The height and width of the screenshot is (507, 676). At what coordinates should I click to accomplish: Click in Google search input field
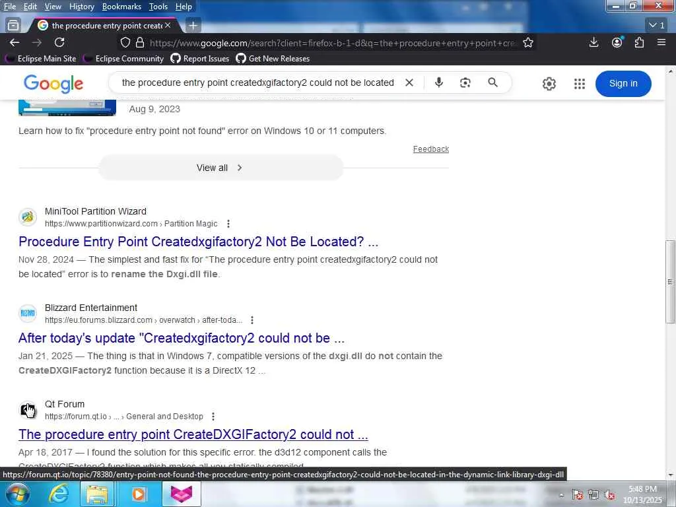[257, 83]
